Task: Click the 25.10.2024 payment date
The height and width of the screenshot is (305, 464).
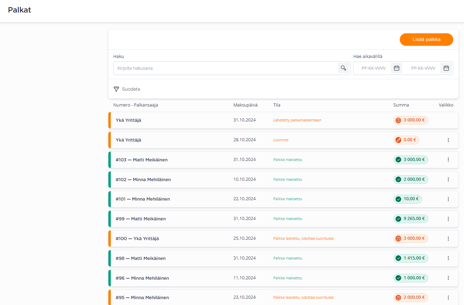Action: point(245,238)
